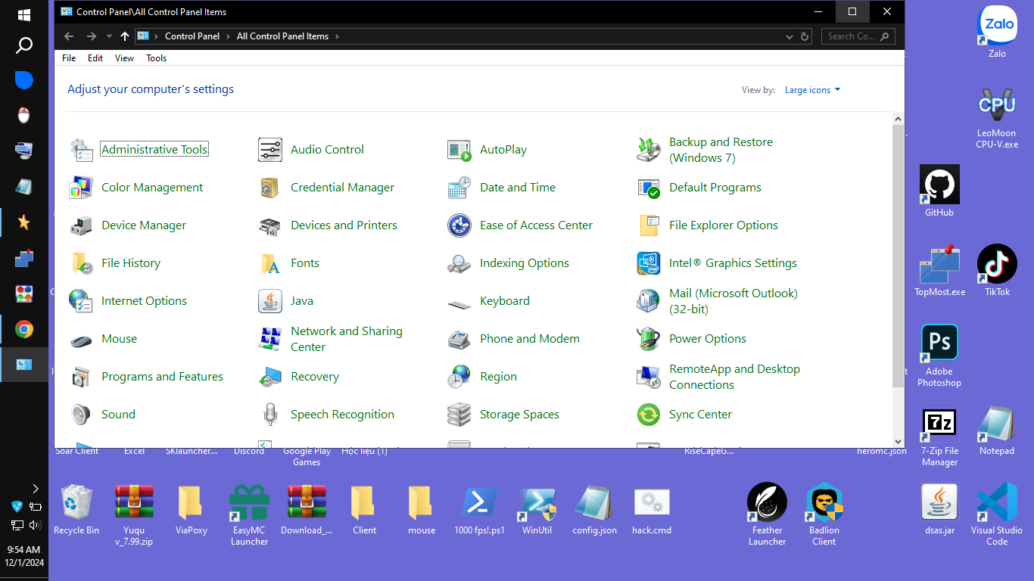Click the Intel Graphics Settings icon
The image size is (1034, 581).
(x=649, y=263)
